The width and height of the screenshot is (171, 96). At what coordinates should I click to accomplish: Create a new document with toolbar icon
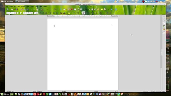[8, 10]
